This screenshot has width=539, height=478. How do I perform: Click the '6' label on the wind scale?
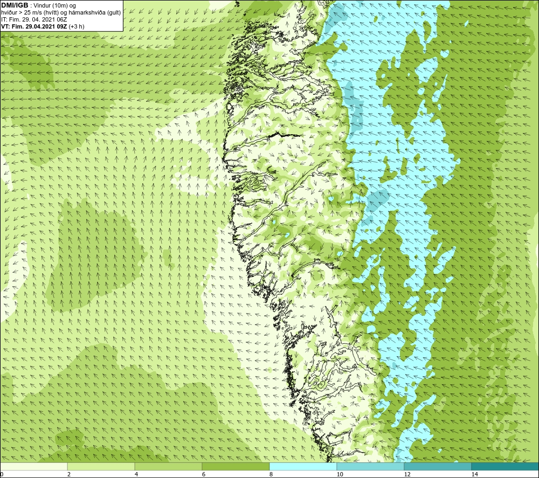(204, 474)
